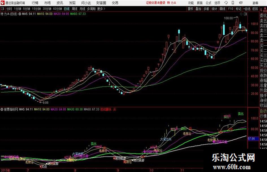267x172 pixels.
Task: Open the mobile phone icon in title bar
Action: click(x=233, y=3)
